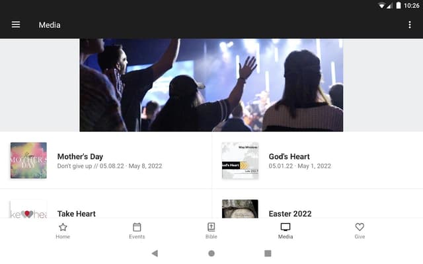Select the Take Heart series title

click(x=77, y=214)
